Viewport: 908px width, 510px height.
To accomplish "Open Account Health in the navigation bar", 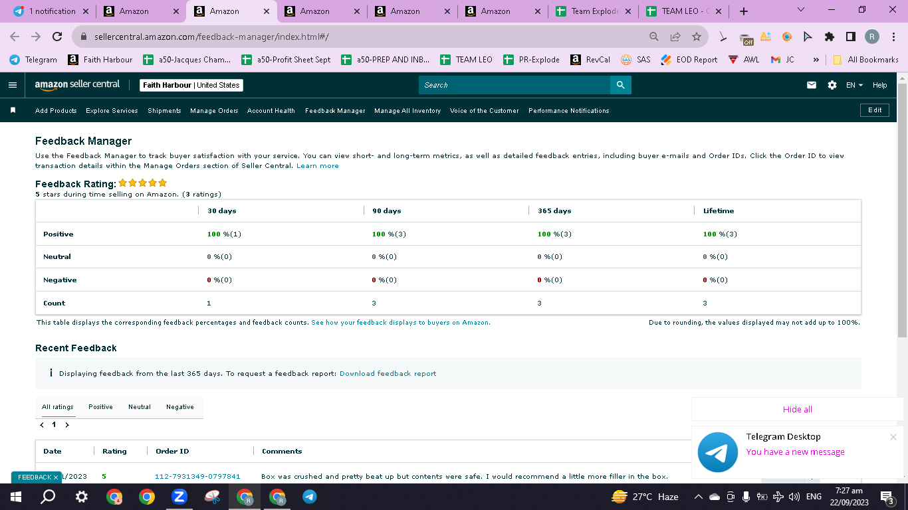I will point(271,111).
